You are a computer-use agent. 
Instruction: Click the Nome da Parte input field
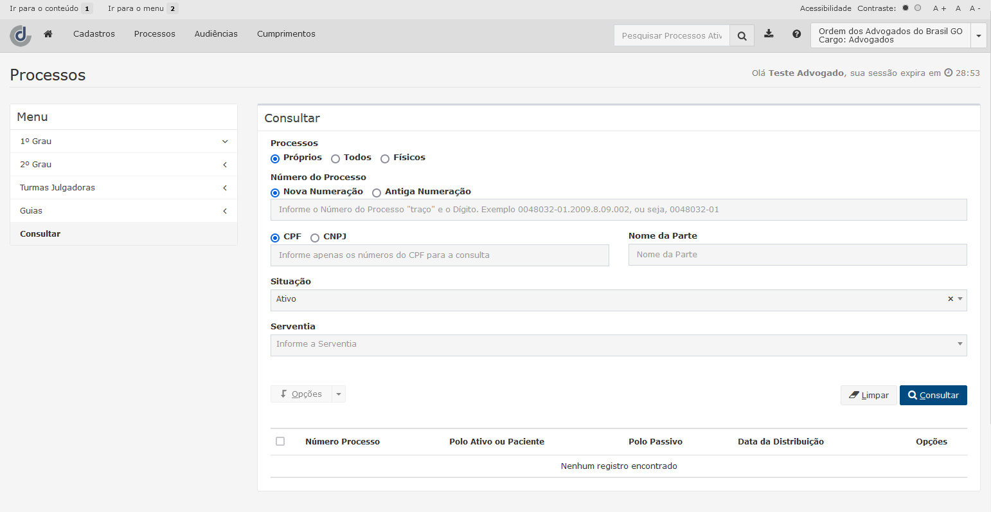797,255
